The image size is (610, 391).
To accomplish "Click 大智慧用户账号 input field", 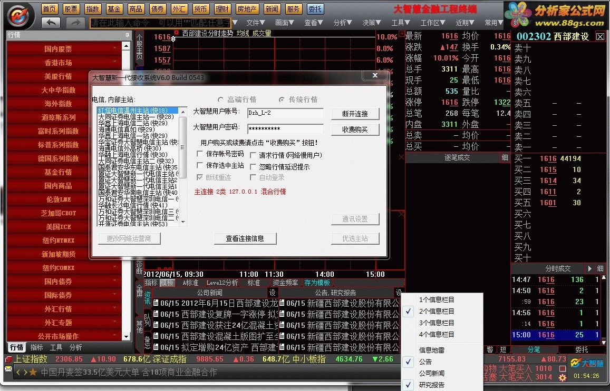I will pyautogui.click(x=285, y=113).
